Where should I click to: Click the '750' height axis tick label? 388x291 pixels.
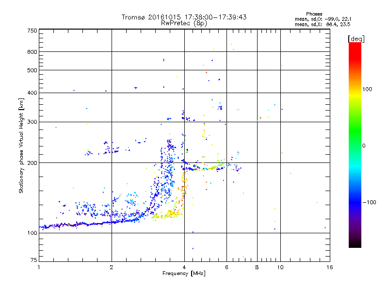(32, 31)
